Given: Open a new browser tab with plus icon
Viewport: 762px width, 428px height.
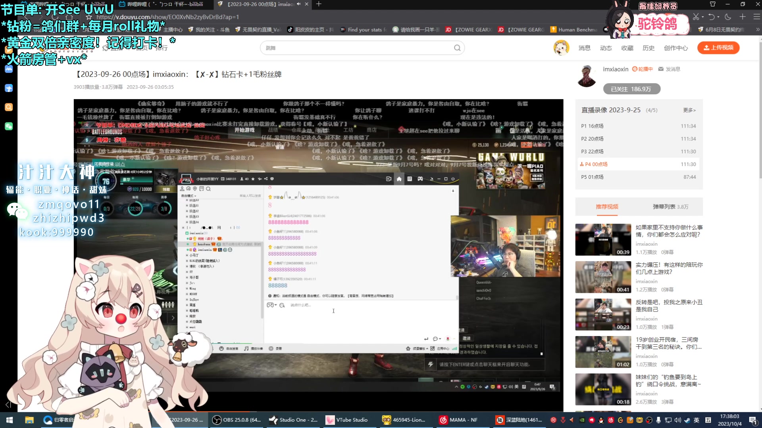Looking at the screenshot, I should pos(319,4).
